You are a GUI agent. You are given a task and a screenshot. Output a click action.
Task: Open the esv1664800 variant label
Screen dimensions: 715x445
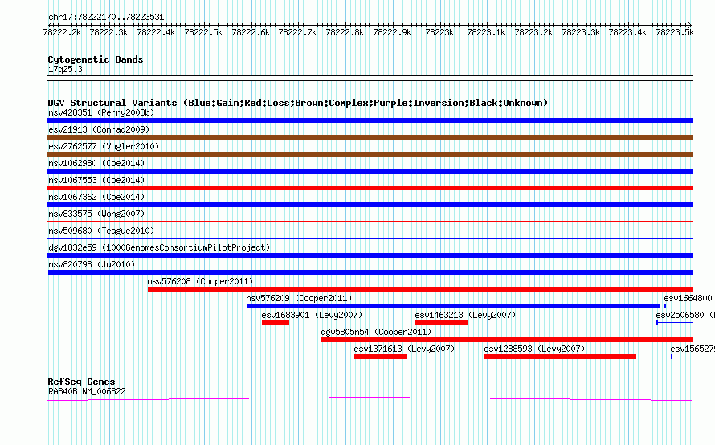point(688,298)
